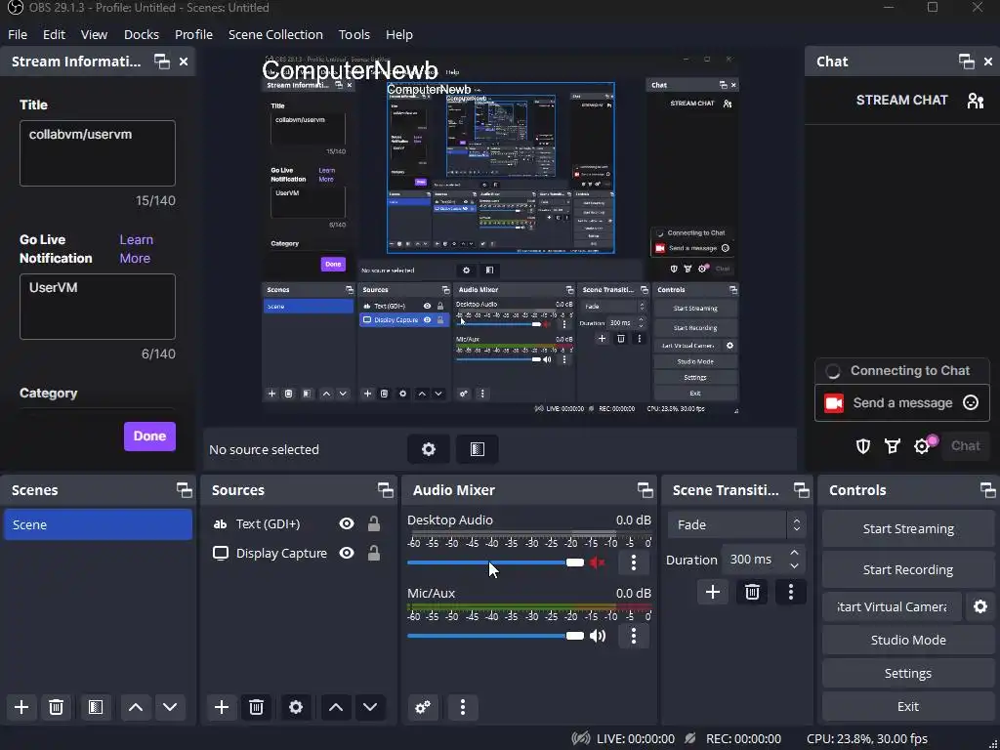Click Start Virtual Camera
The image size is (1000, 750).
[892, 606]
